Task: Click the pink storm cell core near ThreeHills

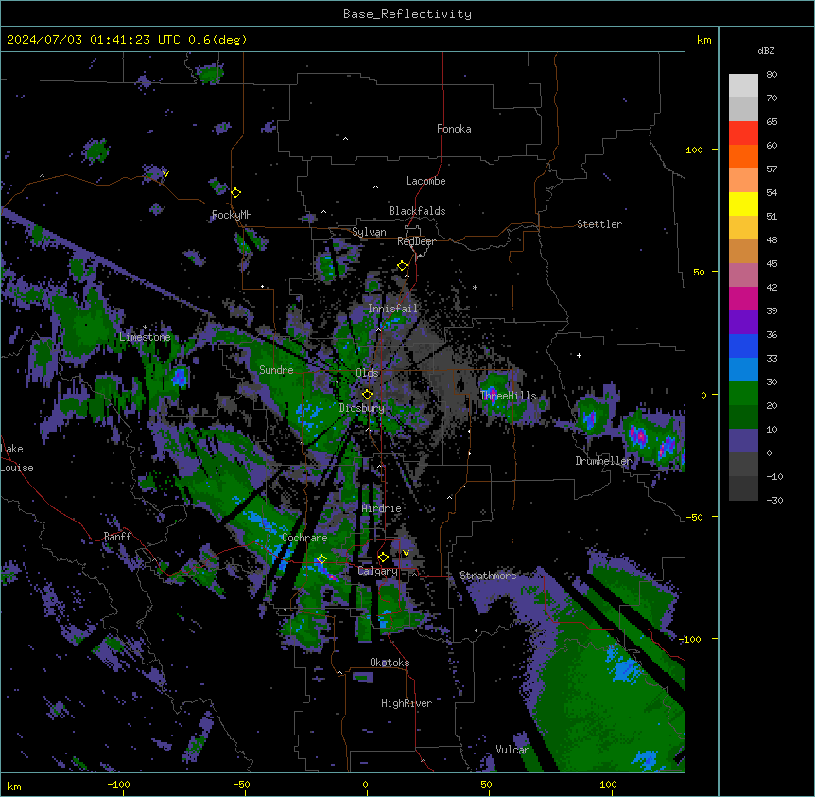Action: 493,394
